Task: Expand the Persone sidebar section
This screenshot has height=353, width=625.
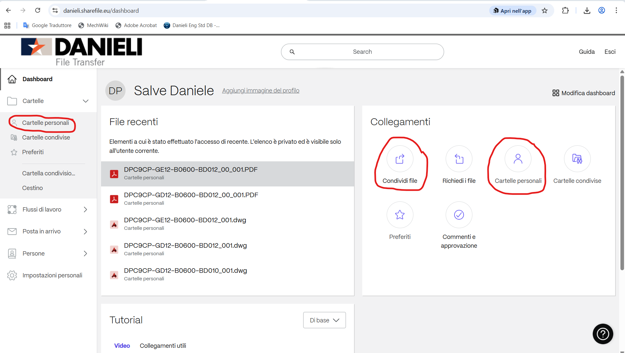Action: click(85, 254)
